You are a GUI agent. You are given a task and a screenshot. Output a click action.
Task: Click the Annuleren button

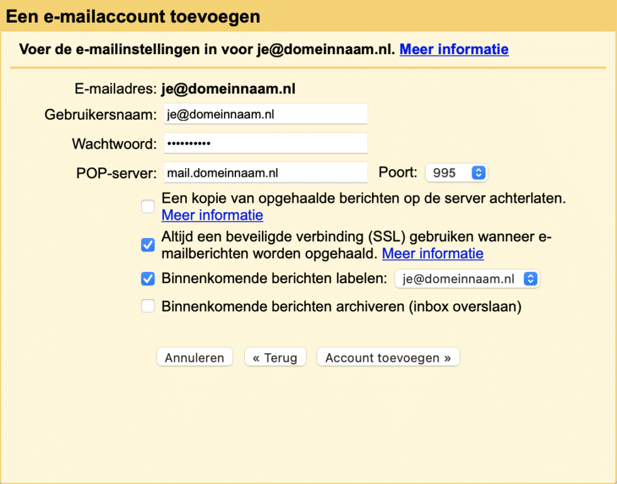[194, 357]
